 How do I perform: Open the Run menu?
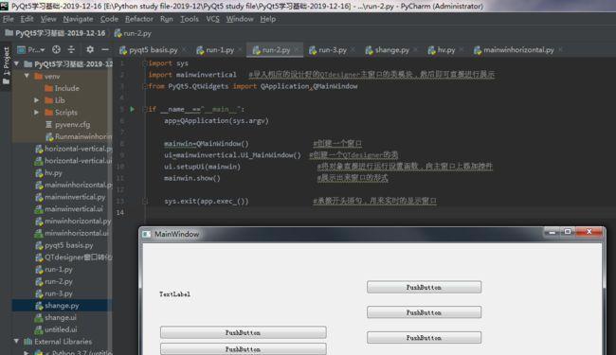[166, 19]
